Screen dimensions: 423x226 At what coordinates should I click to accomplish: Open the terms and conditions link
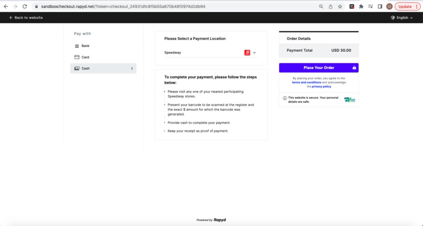click(306, 82)
